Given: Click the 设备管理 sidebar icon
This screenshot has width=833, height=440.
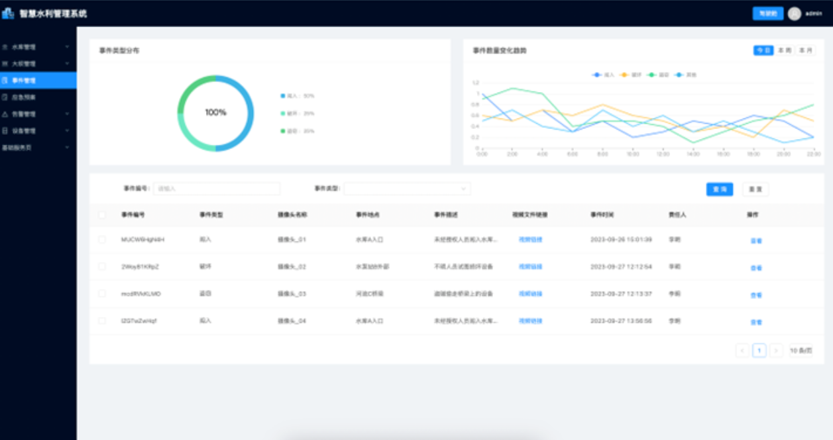Looking at the screenshot, I should pos(5,130).
